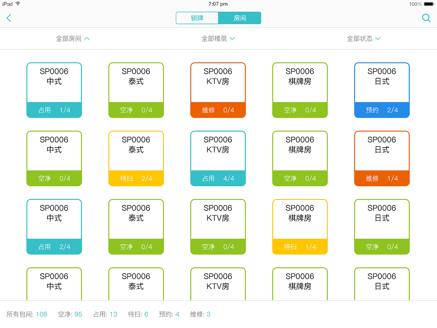The width and height of the screenshot is (437, 328).
Task: Expand the 全部楼层 floor filter
Action: point(218,38)
